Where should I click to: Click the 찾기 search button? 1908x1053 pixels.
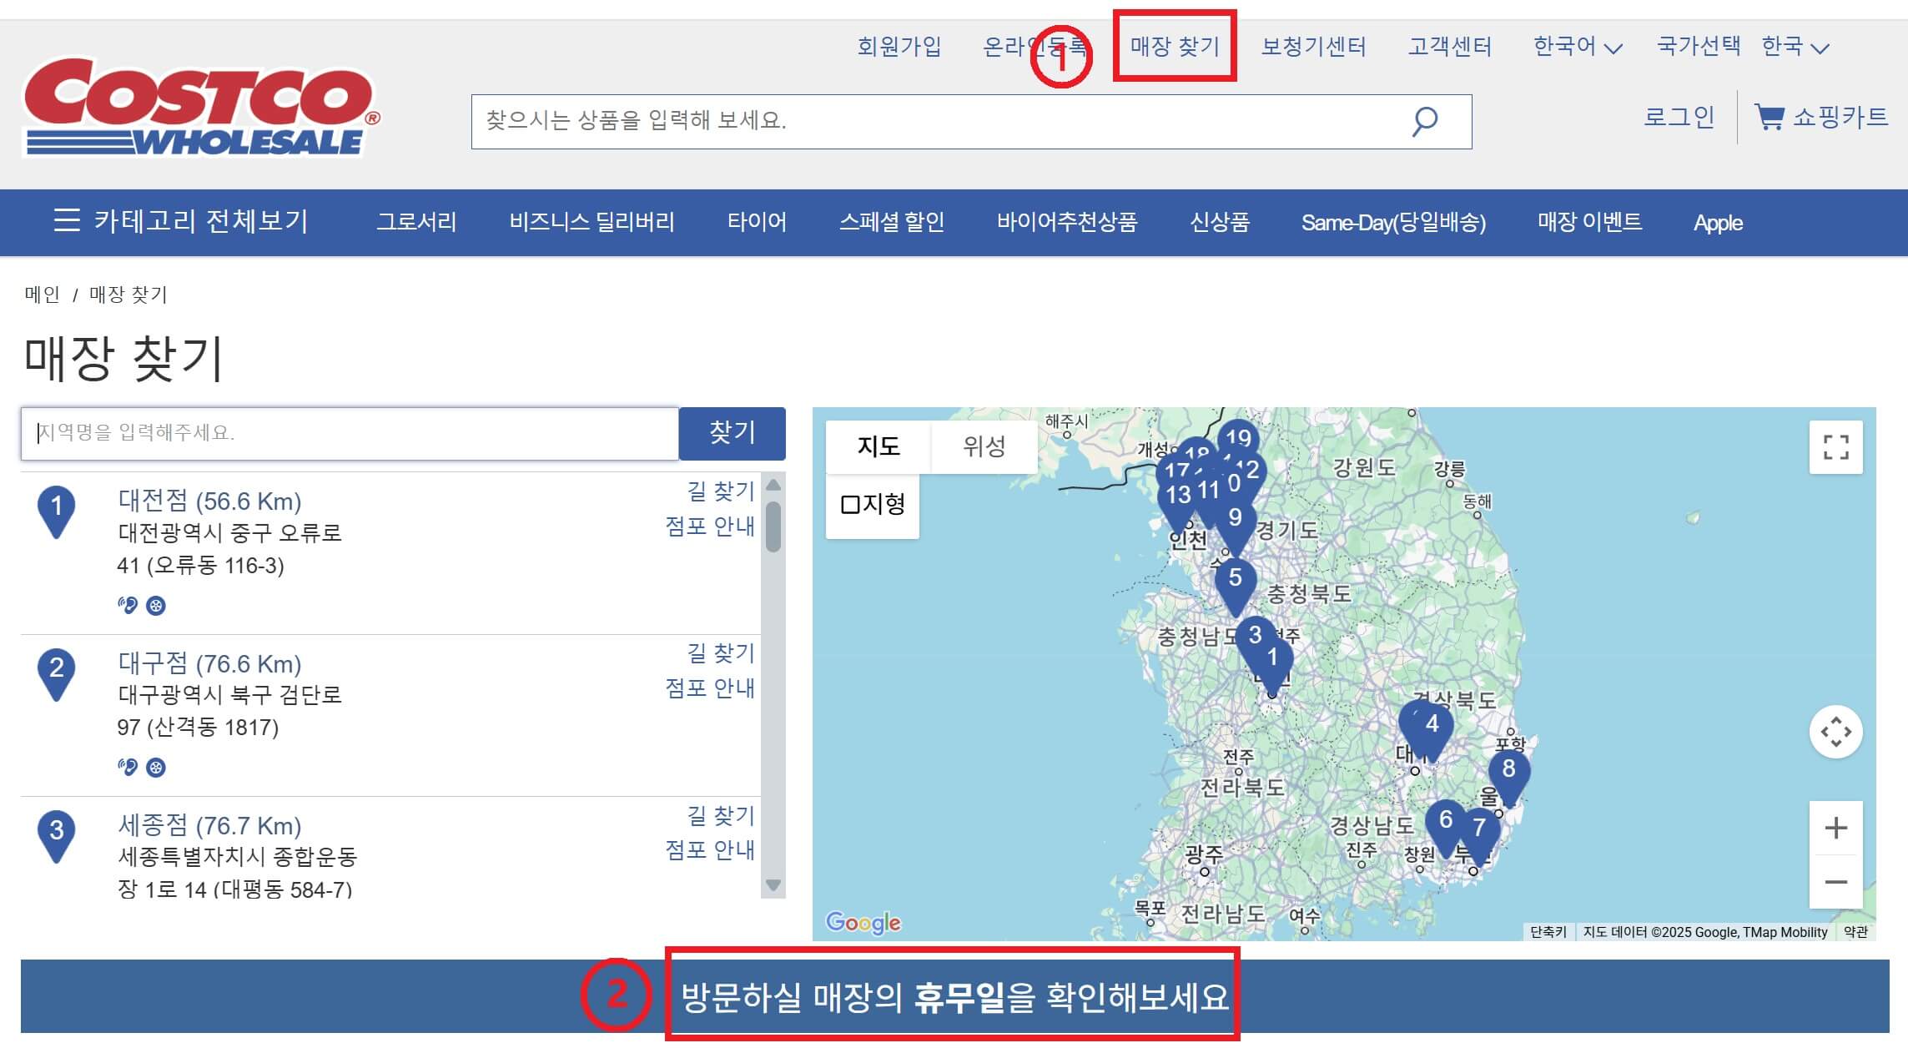pos(732,433)
